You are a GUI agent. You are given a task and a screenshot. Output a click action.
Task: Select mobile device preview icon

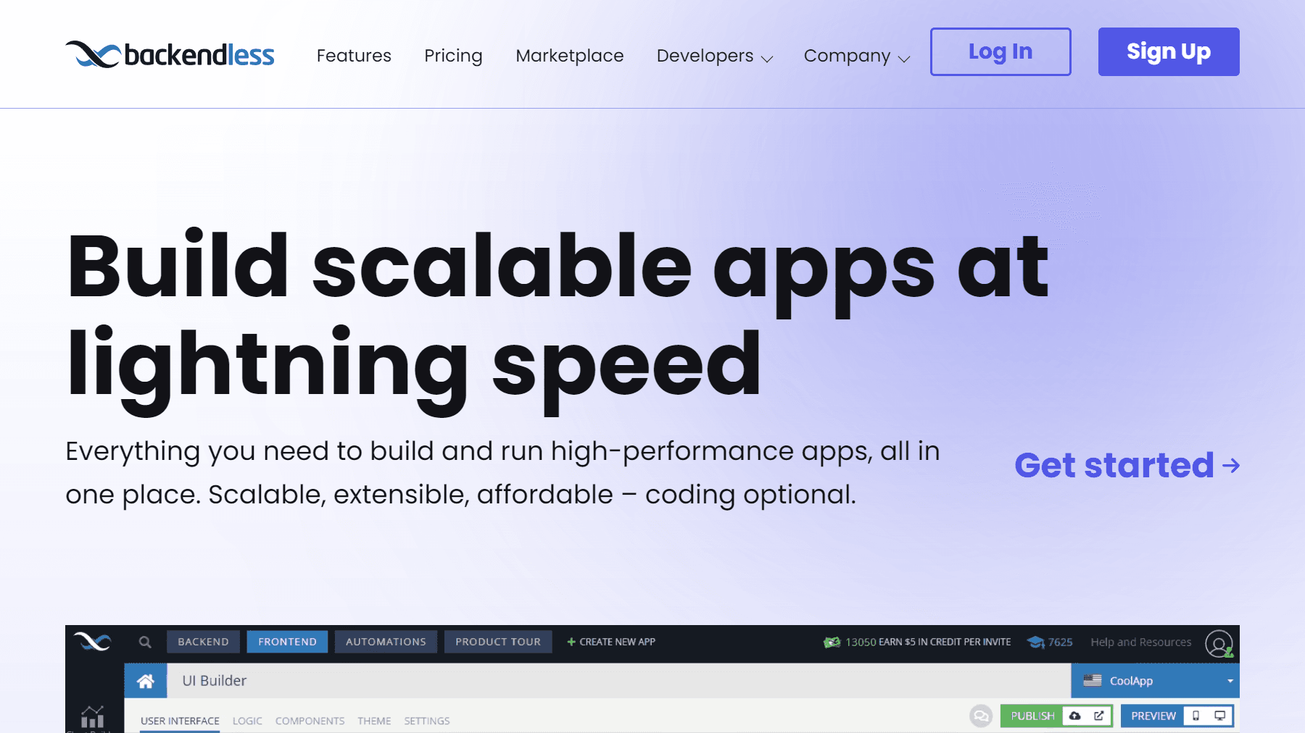click(1196, 716)
